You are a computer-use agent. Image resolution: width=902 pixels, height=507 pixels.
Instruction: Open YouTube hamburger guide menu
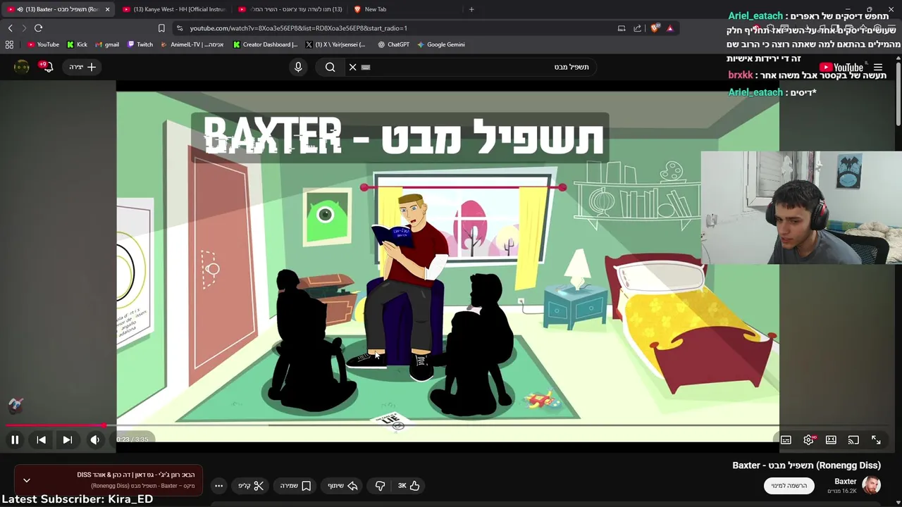pos(878,68)
